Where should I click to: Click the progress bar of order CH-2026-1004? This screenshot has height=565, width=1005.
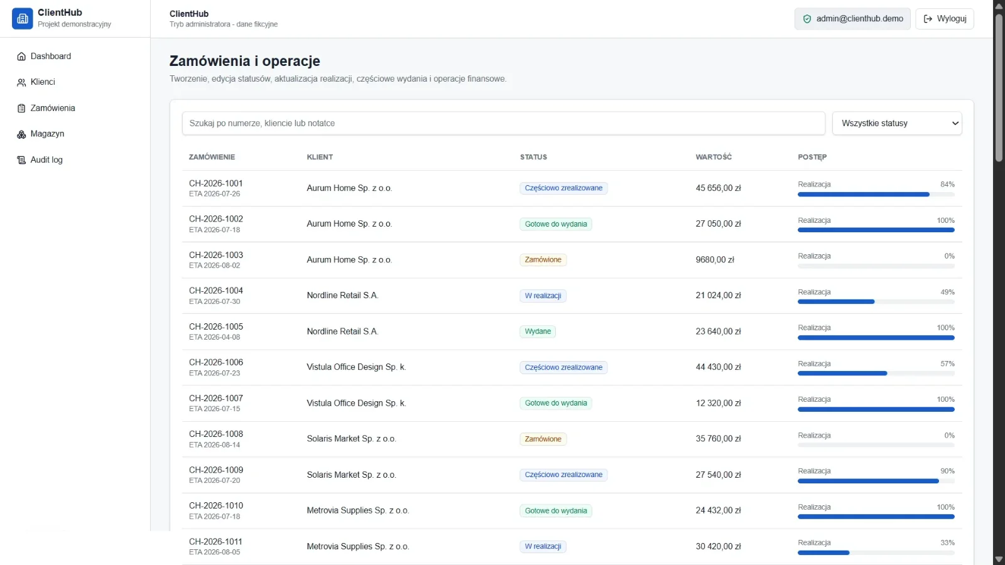(x=876, y=302)
